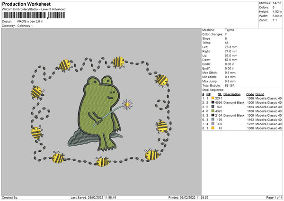The height and width of the screenshot is (201, 284).
Task: Click the Zoom value 1:1
Action: point(275,20)
